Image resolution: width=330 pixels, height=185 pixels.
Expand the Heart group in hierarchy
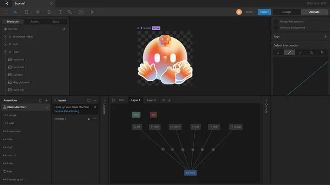[5, 52]
